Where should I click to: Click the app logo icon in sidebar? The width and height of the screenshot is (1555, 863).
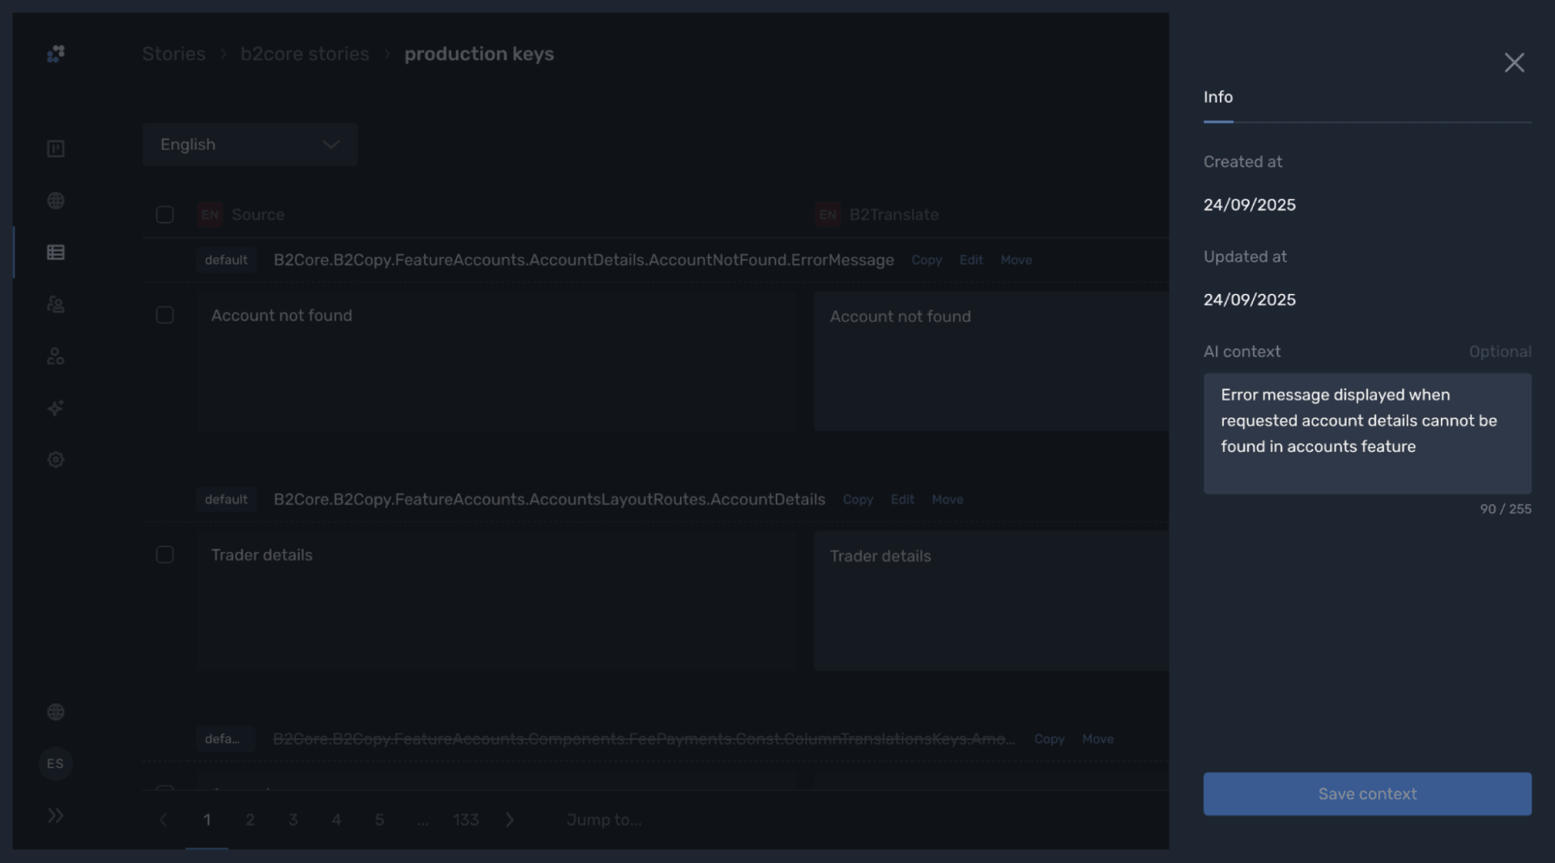point(55,53)
